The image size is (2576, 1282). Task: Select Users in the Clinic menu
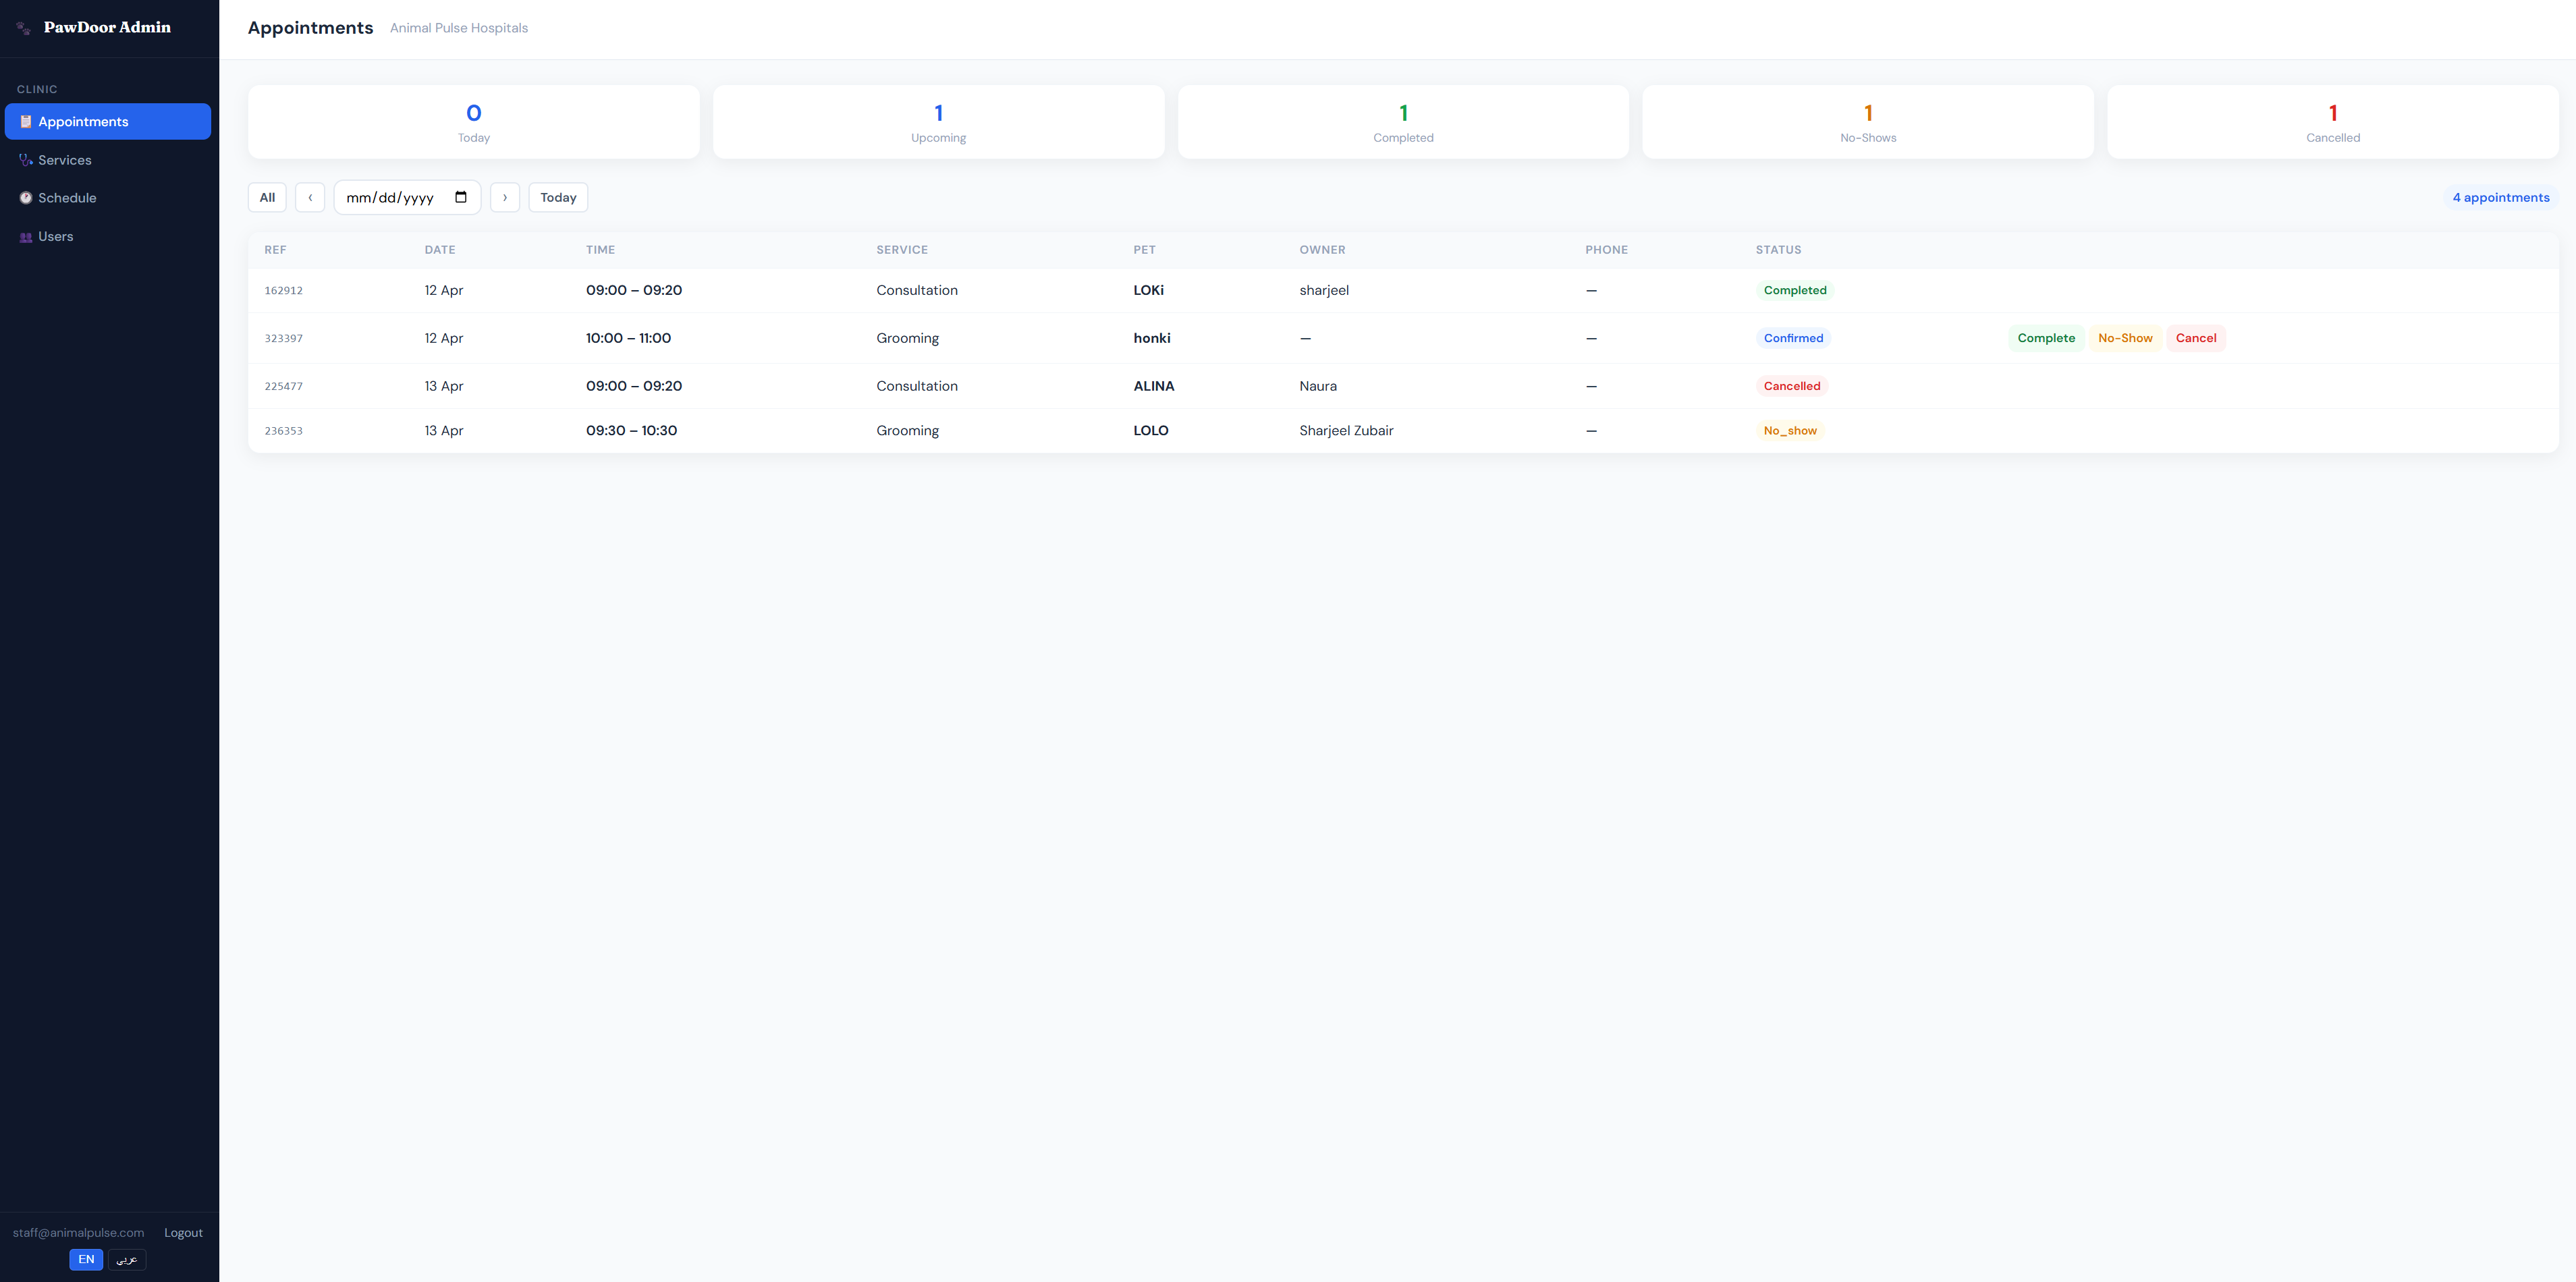click(x=55, y=236)
